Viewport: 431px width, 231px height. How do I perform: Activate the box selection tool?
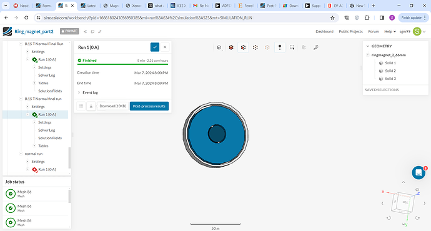pyautogui.click(x=292, y=47)
